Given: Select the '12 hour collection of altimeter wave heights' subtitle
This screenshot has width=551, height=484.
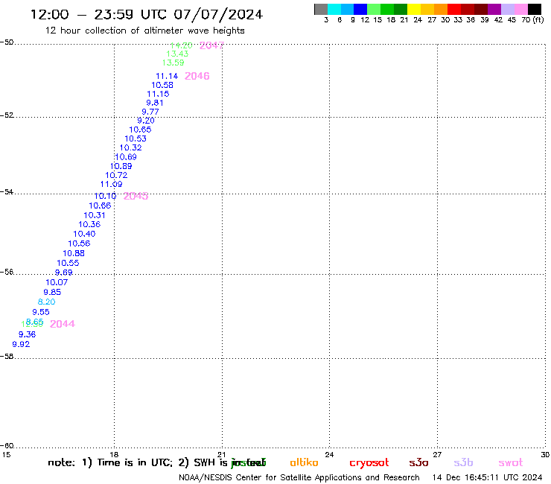Looking at the screenshot, I should pyautogui.click(x=144, y=31).
